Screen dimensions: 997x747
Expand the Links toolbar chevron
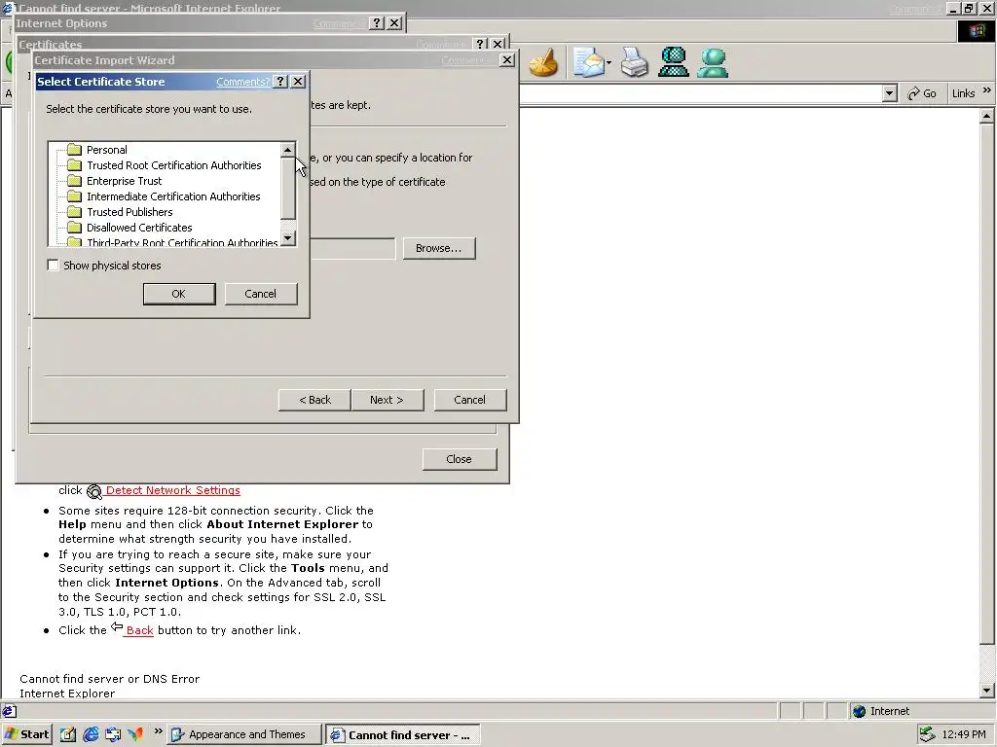tap(987, 90)
